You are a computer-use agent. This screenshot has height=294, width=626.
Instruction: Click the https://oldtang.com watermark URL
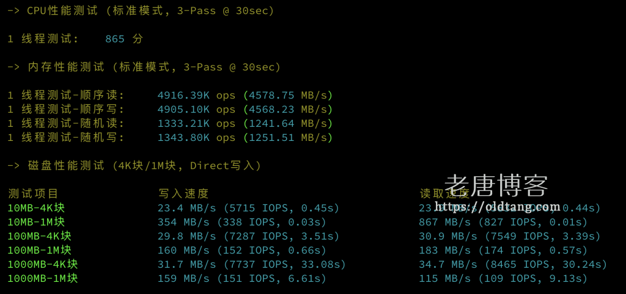pyautogui.click(x=499, y=206)
